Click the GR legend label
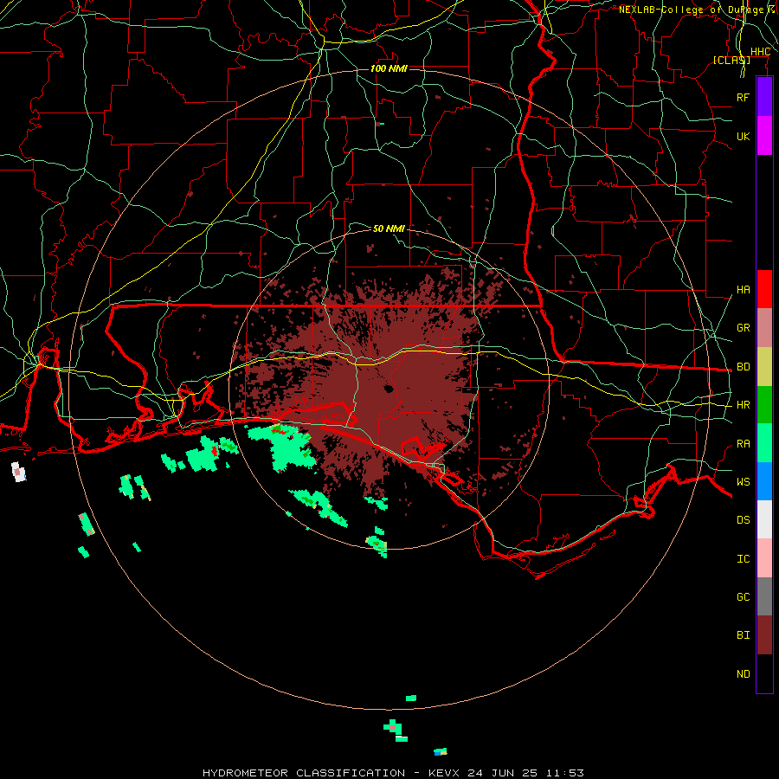The image size is (779, 779). pos(743,328)
